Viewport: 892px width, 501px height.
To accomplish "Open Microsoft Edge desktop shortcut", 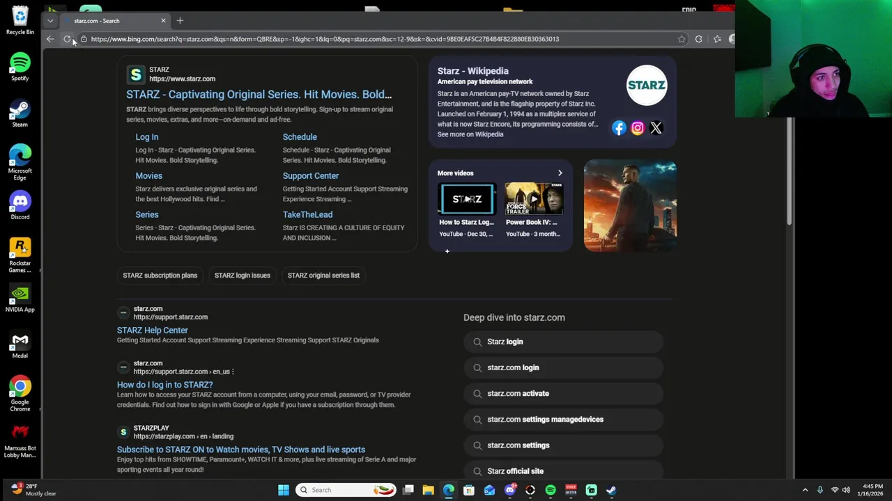I will (20, 162).
